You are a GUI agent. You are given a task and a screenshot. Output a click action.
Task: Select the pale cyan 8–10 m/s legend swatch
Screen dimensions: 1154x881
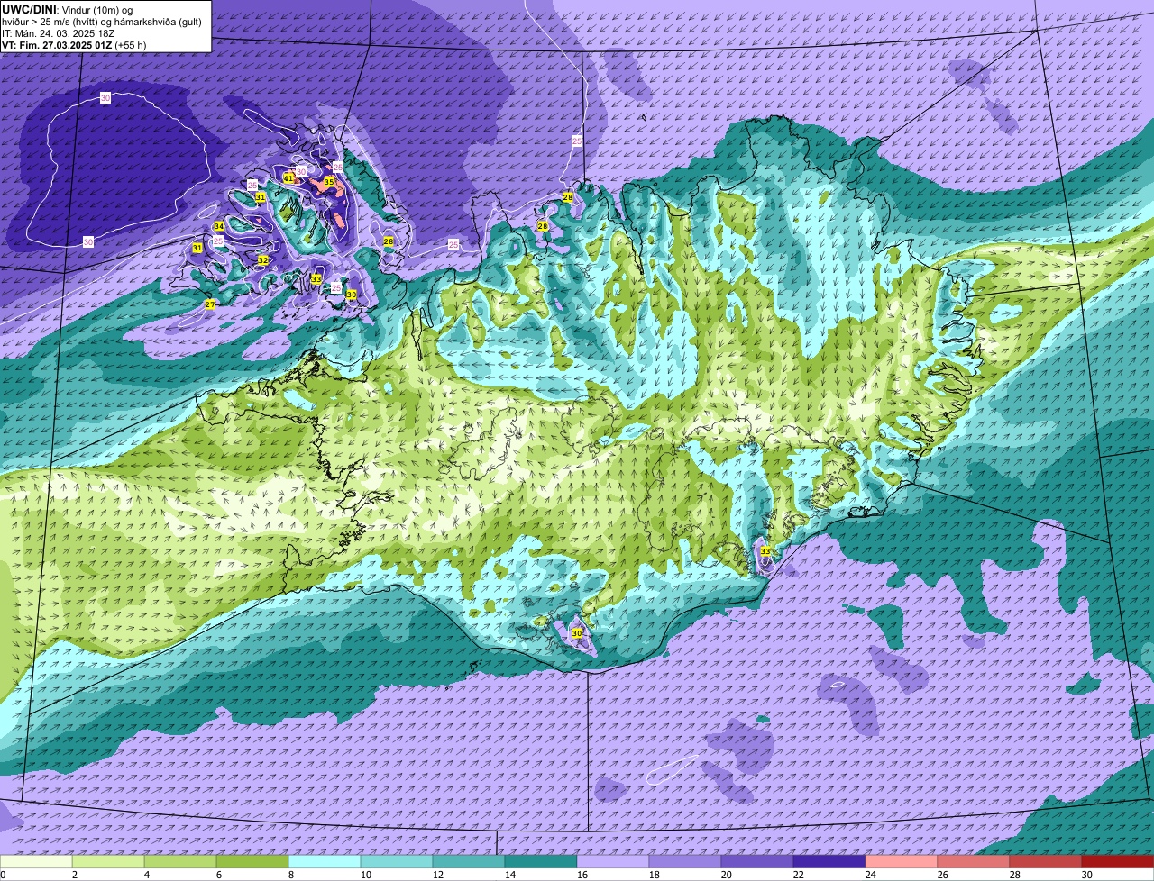pyautogui.click(x=325, y=861)
